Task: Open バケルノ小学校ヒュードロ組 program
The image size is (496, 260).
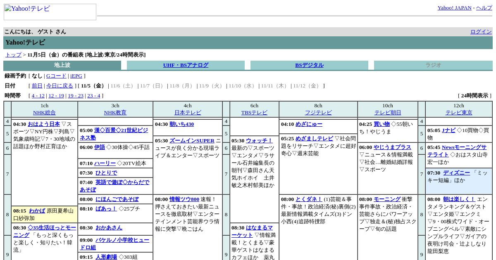Action: [x=114, y=243]
